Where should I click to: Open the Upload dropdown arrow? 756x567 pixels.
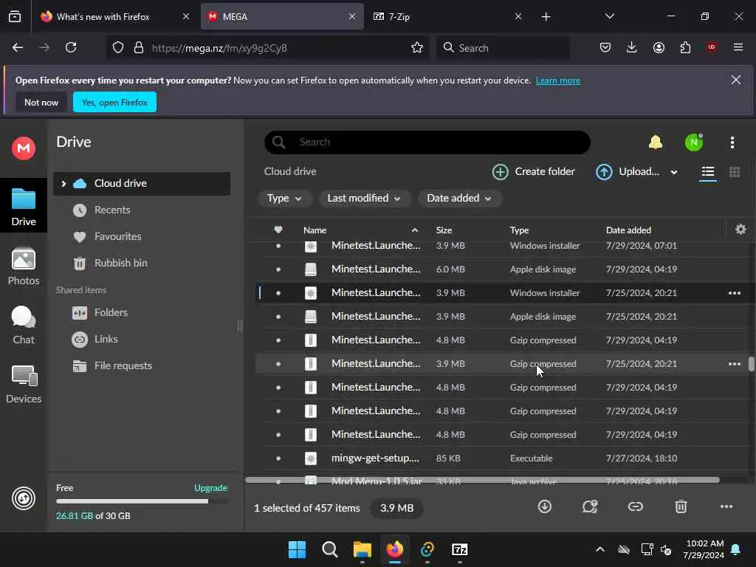pos(674,172)
